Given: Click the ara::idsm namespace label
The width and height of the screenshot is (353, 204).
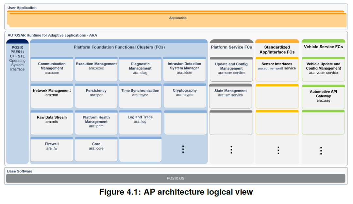Looking at the screenshot, I should tap(184, 72).
